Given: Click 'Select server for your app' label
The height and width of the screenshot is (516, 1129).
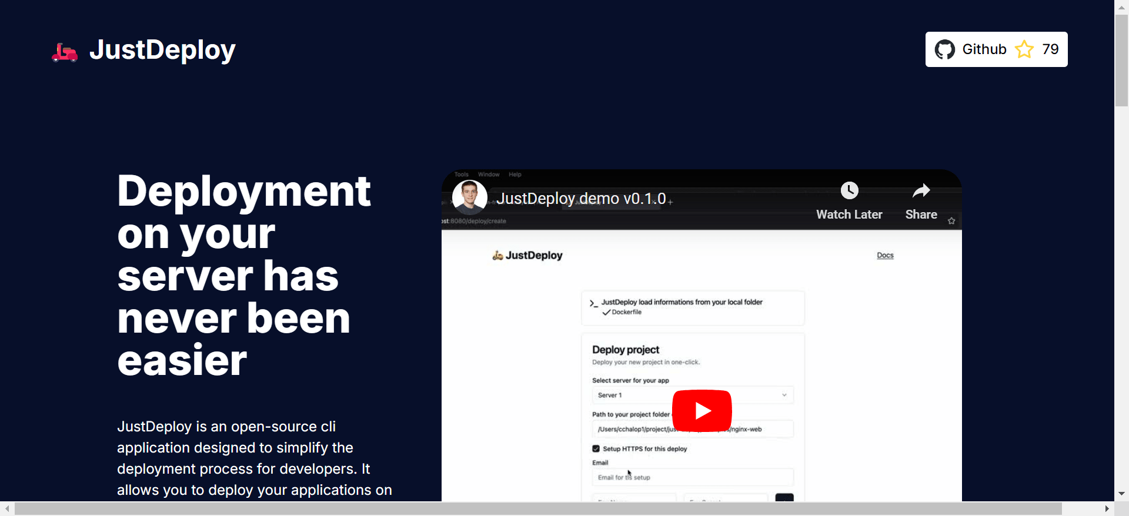Looking at the screenshot, I should pos(630,380).
